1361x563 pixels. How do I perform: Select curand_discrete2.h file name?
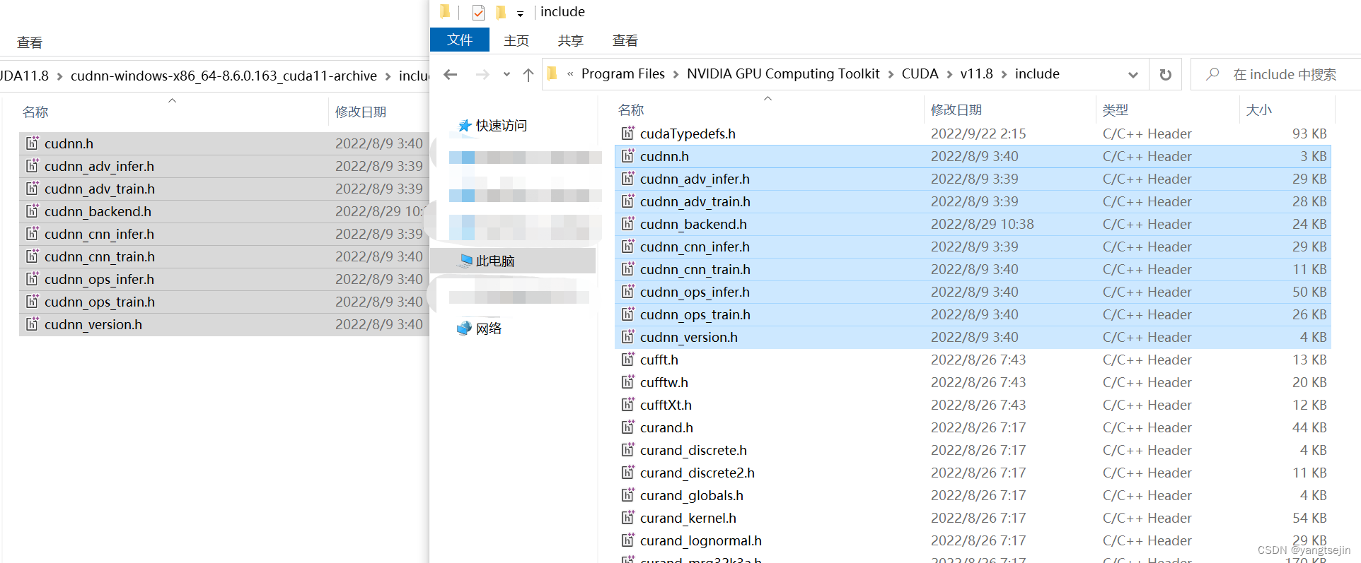[x=697, y=473]
